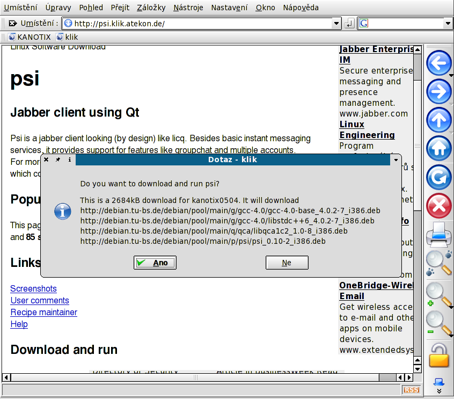The image size is (454, 399).
Task: Close the klik dialog with its X button
Action: (46, 159)
